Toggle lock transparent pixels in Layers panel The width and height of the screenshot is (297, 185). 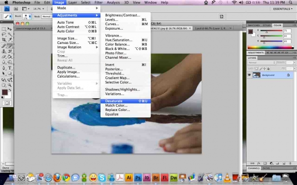point(256,69)
